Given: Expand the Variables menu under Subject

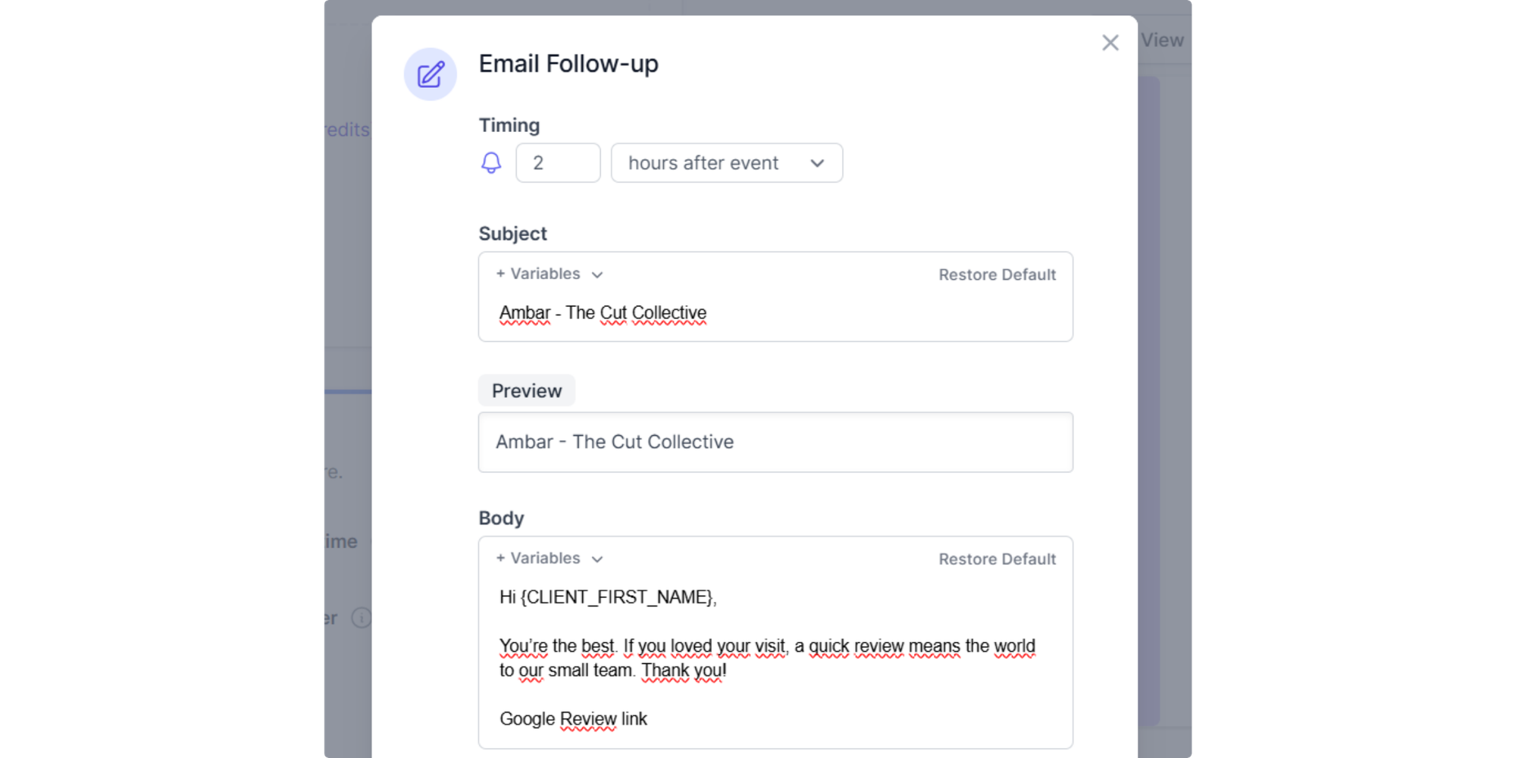Looking at the screenshot, I should [540, 274].
